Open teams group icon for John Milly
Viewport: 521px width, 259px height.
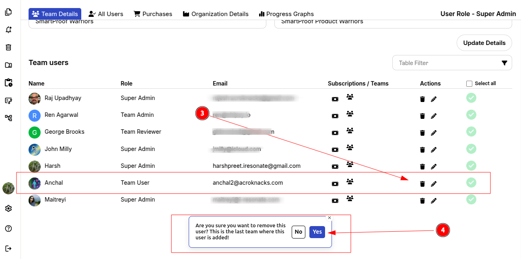click(350, 148)
